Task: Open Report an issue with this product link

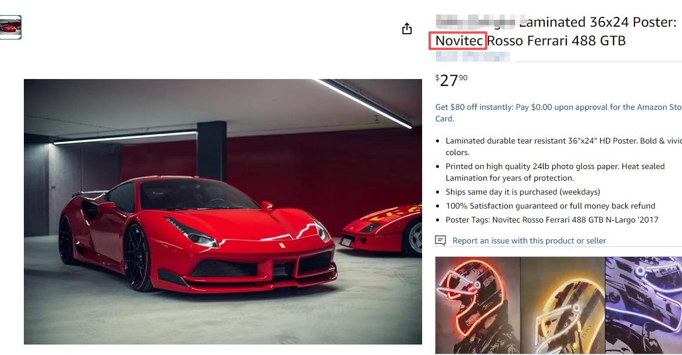Action: 529,241
